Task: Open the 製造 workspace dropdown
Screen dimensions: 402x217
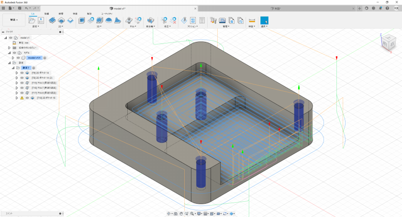Action: click(x=13, y=20)
